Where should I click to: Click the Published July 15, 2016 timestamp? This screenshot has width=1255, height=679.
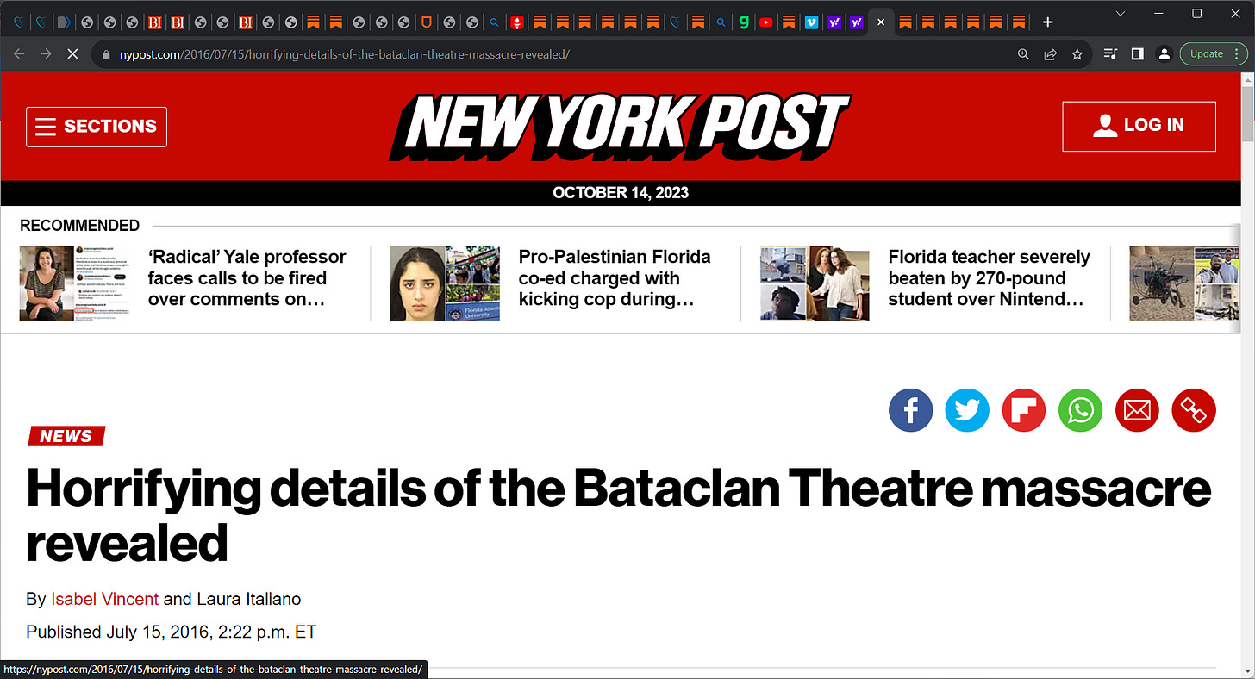pos(172,632)
